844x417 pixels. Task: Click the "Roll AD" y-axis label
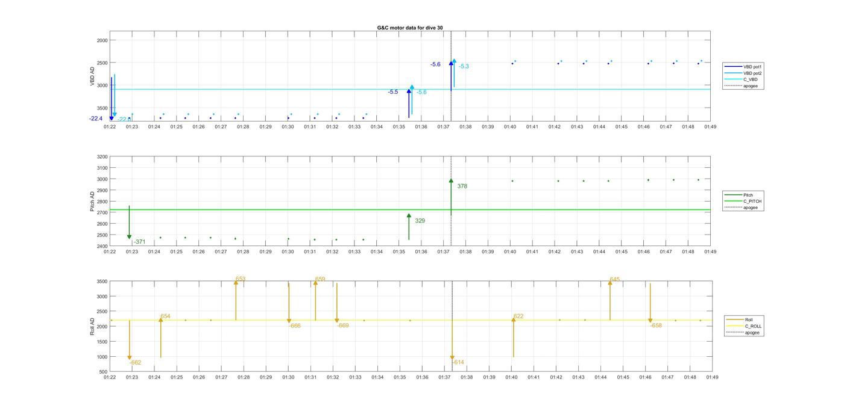[93, 326]
